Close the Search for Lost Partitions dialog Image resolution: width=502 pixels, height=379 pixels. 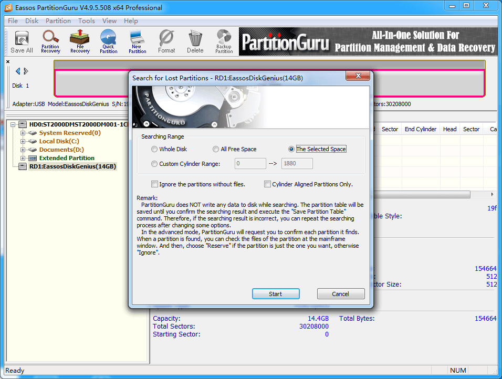358,76
